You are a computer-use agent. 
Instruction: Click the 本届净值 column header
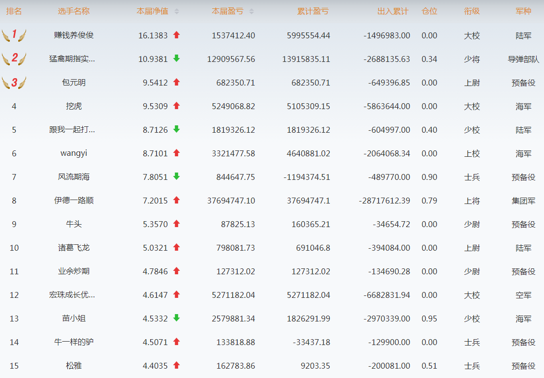click(152, 11)
